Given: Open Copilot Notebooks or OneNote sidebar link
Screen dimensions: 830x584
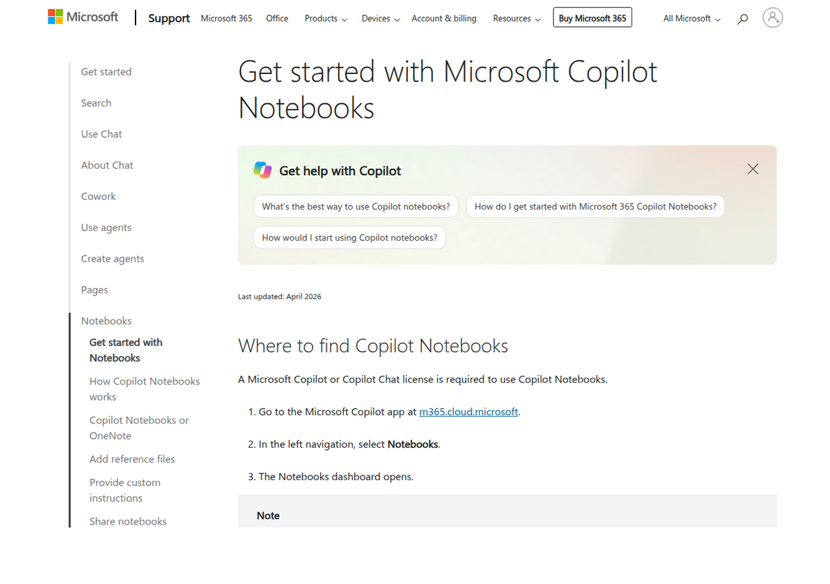Looking at the screenshot, I should click(139, 428).
